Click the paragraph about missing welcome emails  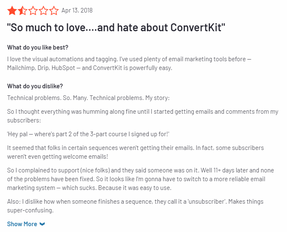135,152
